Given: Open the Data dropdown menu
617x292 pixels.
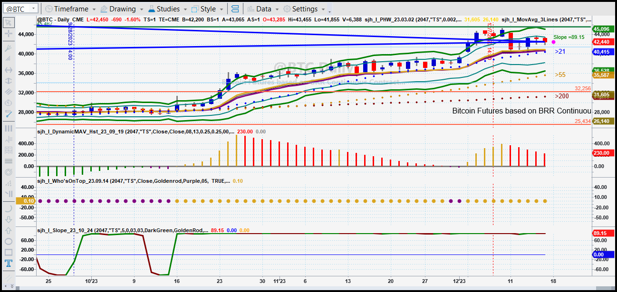Looking at the screenshot, I should 263,9.
